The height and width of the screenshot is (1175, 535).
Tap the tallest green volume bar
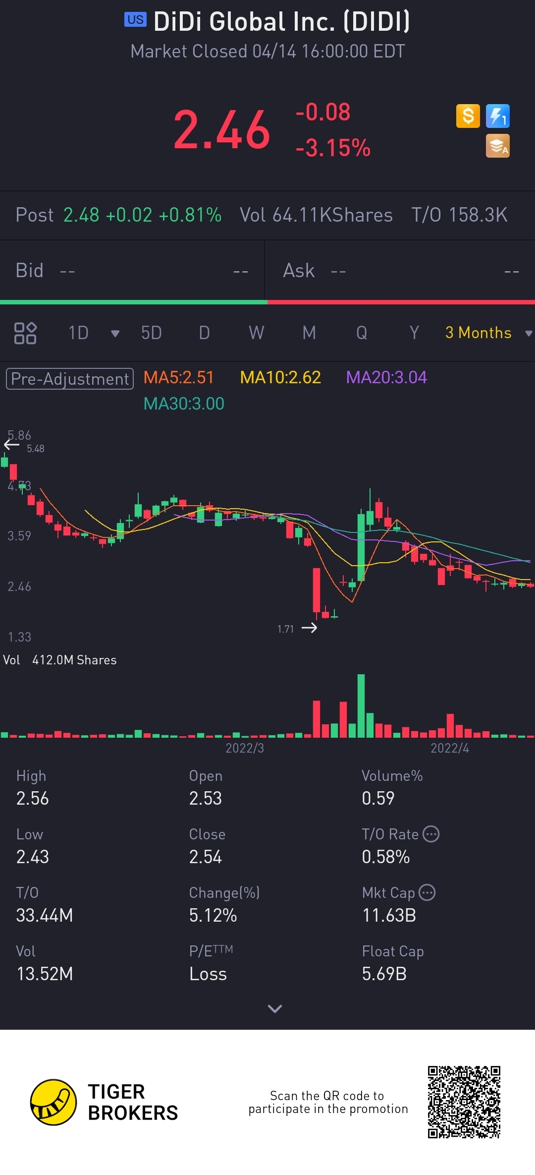coord(361,706)
